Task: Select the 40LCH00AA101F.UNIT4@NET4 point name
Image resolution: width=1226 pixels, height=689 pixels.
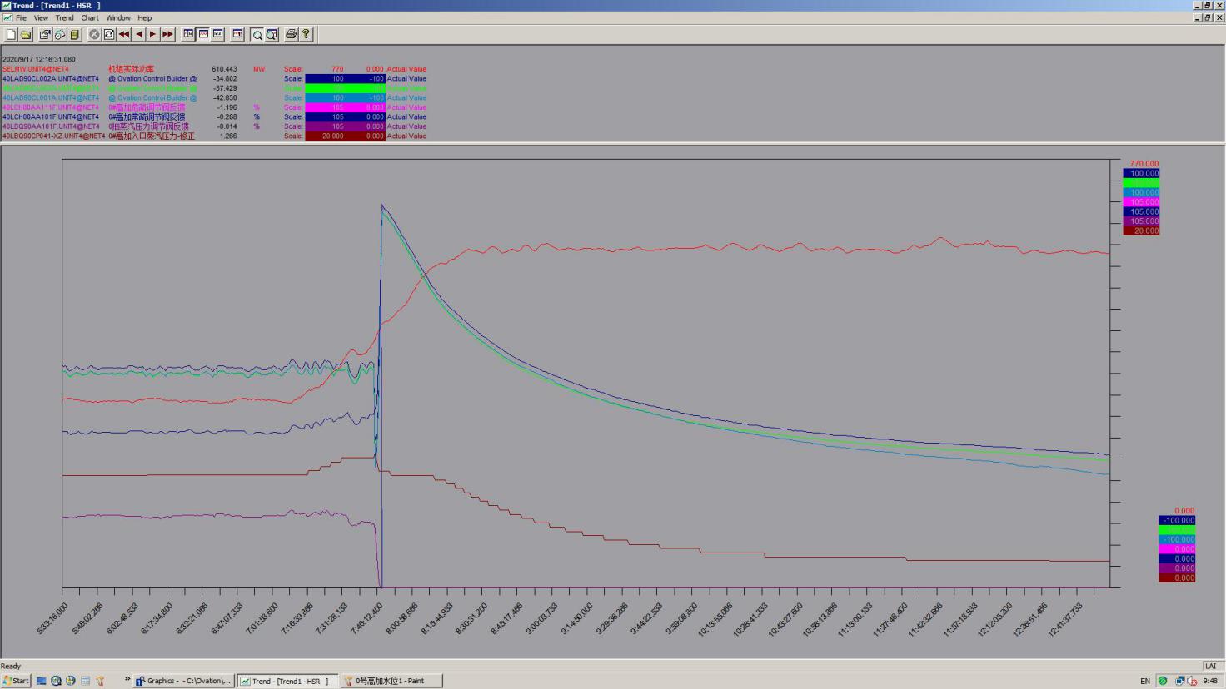Action: coord(51,116)
